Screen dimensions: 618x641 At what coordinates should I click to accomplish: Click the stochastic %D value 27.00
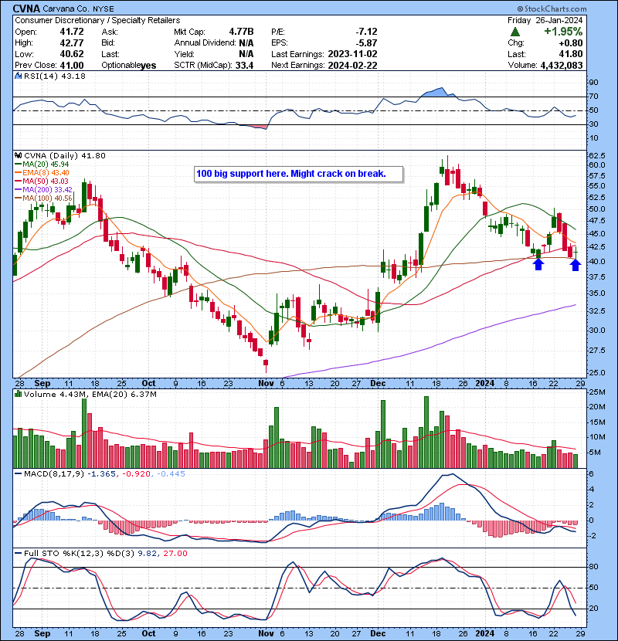click(175, 554)
